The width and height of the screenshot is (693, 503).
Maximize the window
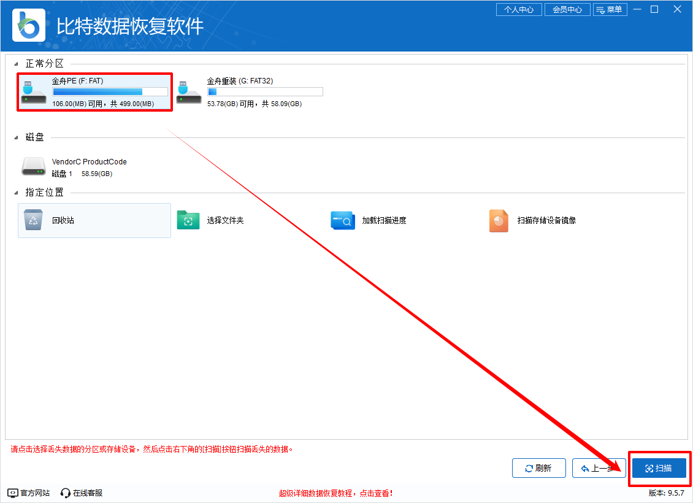pos(654,9)
